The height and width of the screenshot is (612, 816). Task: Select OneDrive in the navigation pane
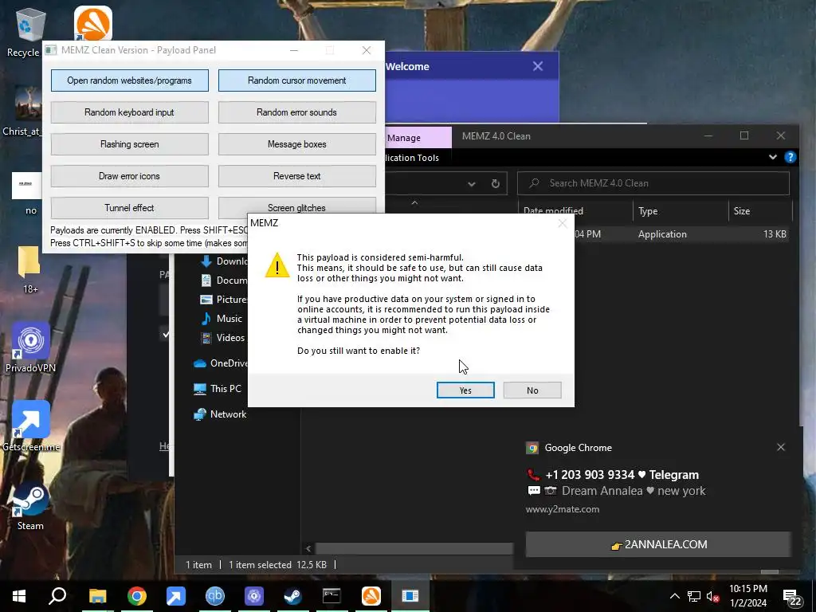220,363
